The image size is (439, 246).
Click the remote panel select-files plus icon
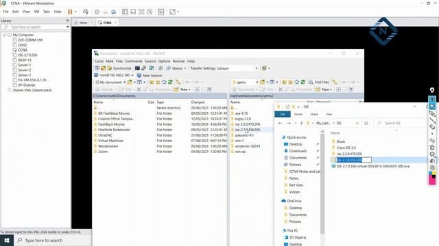click(338, 90)
